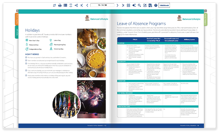
Task: Open the Healthy Living orange tab
Action: (x=17, y=19)
